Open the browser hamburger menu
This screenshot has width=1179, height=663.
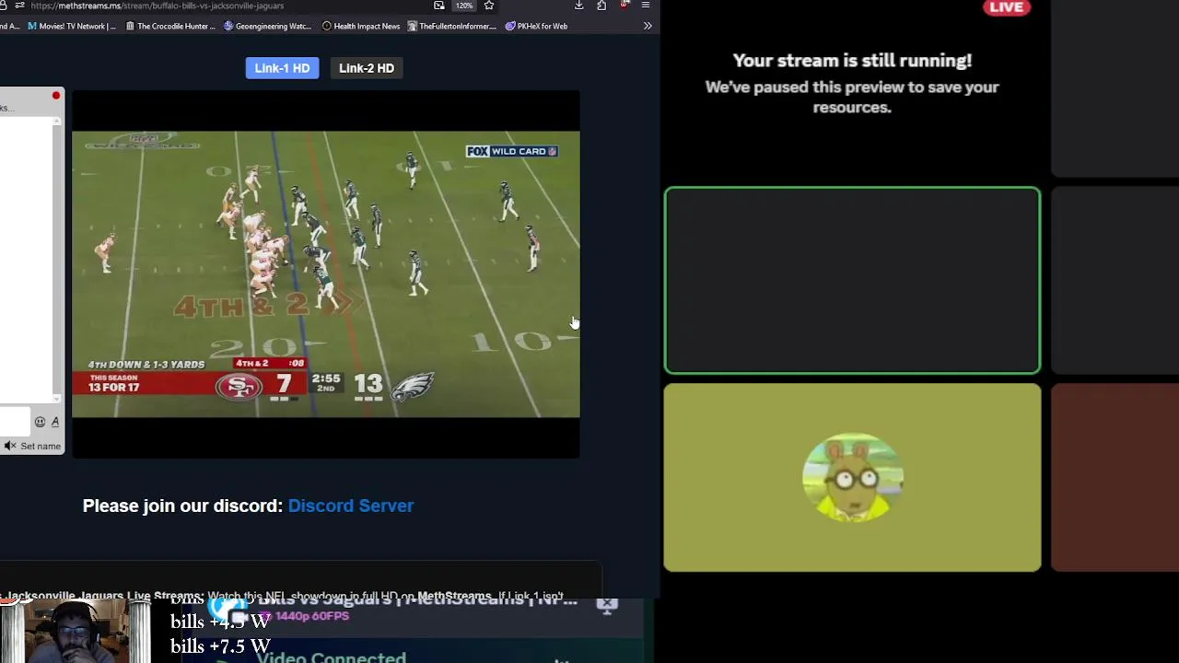click(x=646, y=6)
